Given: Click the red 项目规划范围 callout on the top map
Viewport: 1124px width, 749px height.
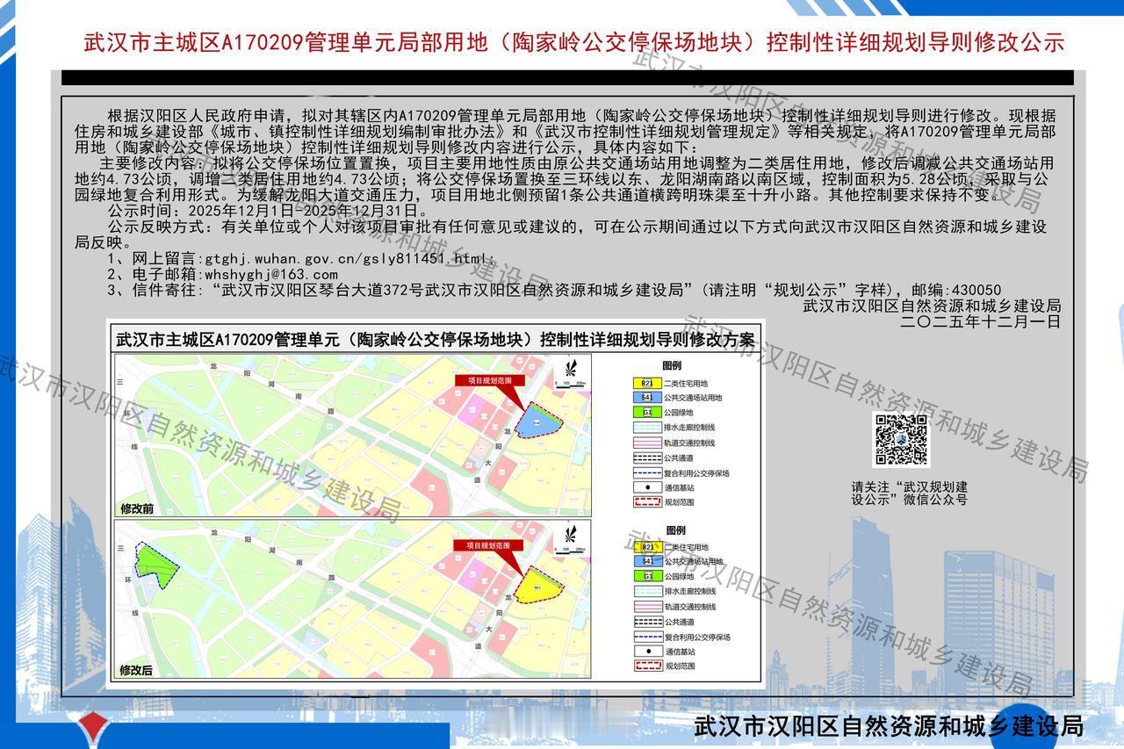Looking at the screenshot, I should (490, 379).
